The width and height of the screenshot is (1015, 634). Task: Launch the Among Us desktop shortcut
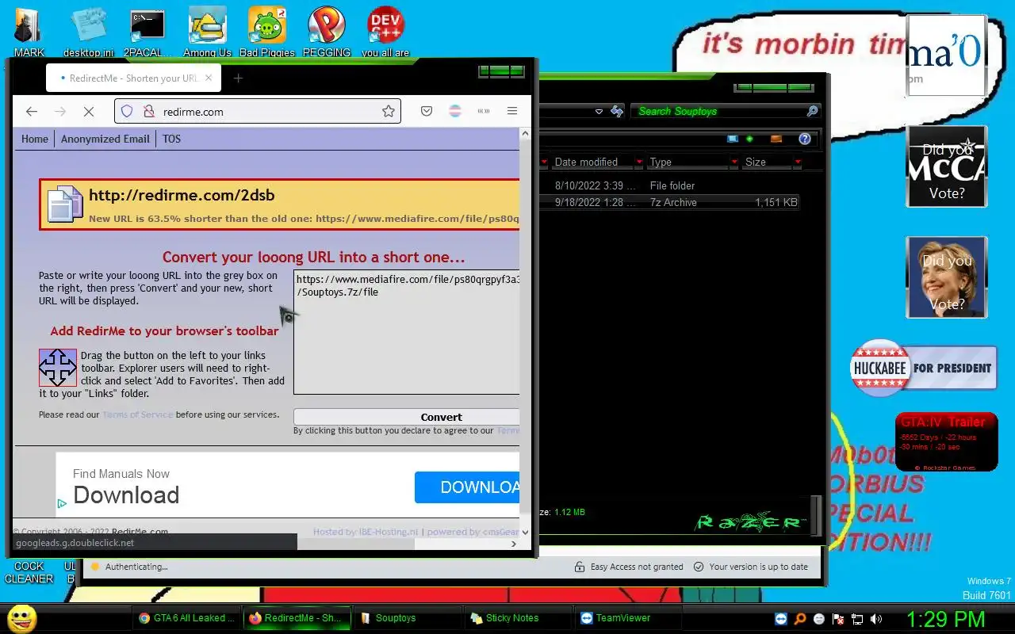pyautogui.click(x=207, y=32)
